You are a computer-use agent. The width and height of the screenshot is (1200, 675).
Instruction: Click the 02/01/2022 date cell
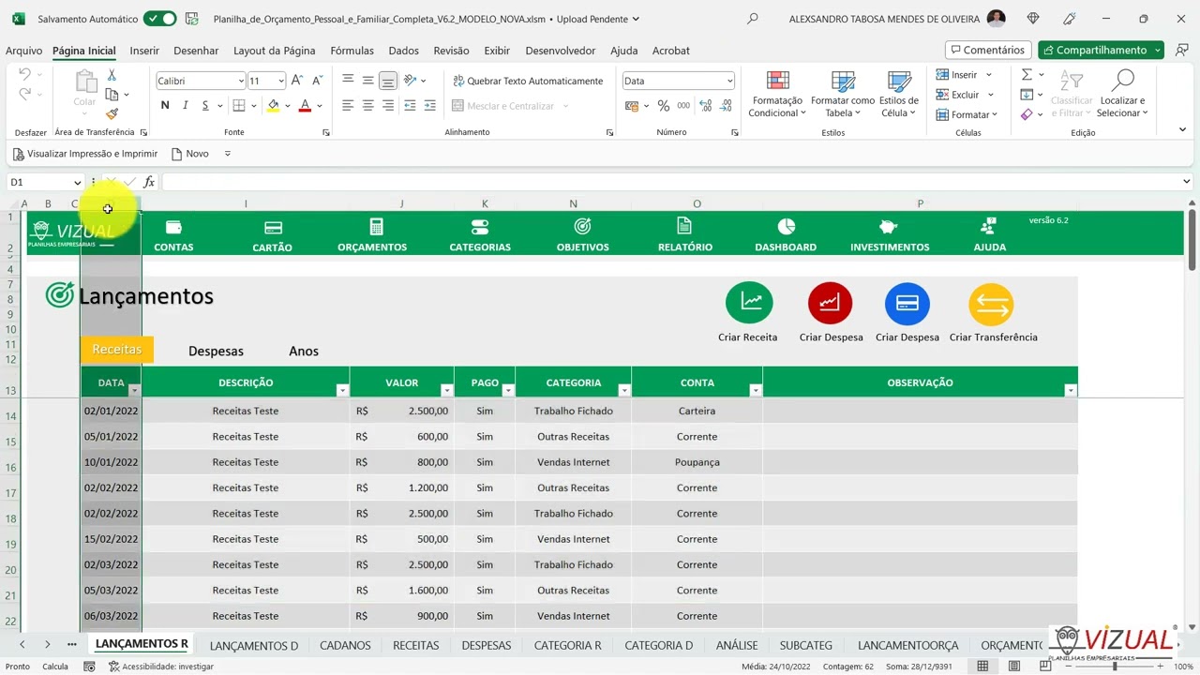pyautogui.click(x=111, y=411)
